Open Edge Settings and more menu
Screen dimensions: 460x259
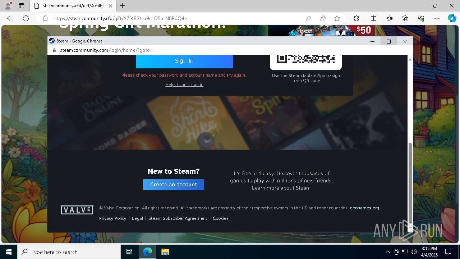point(437,18)
